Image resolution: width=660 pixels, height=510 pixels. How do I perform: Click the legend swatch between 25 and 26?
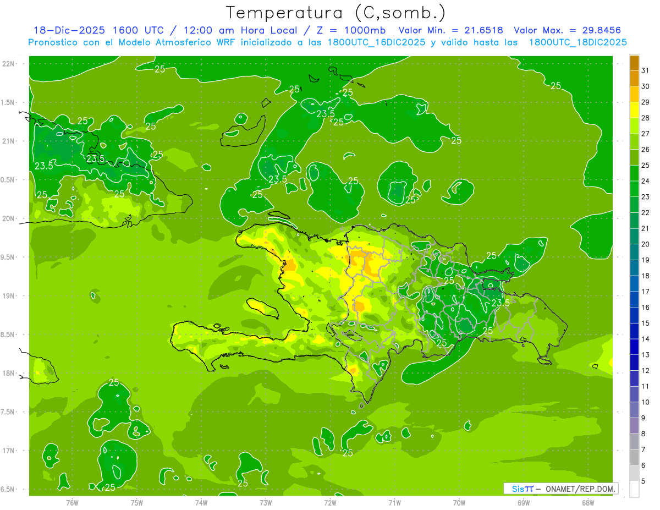point(634,157)
